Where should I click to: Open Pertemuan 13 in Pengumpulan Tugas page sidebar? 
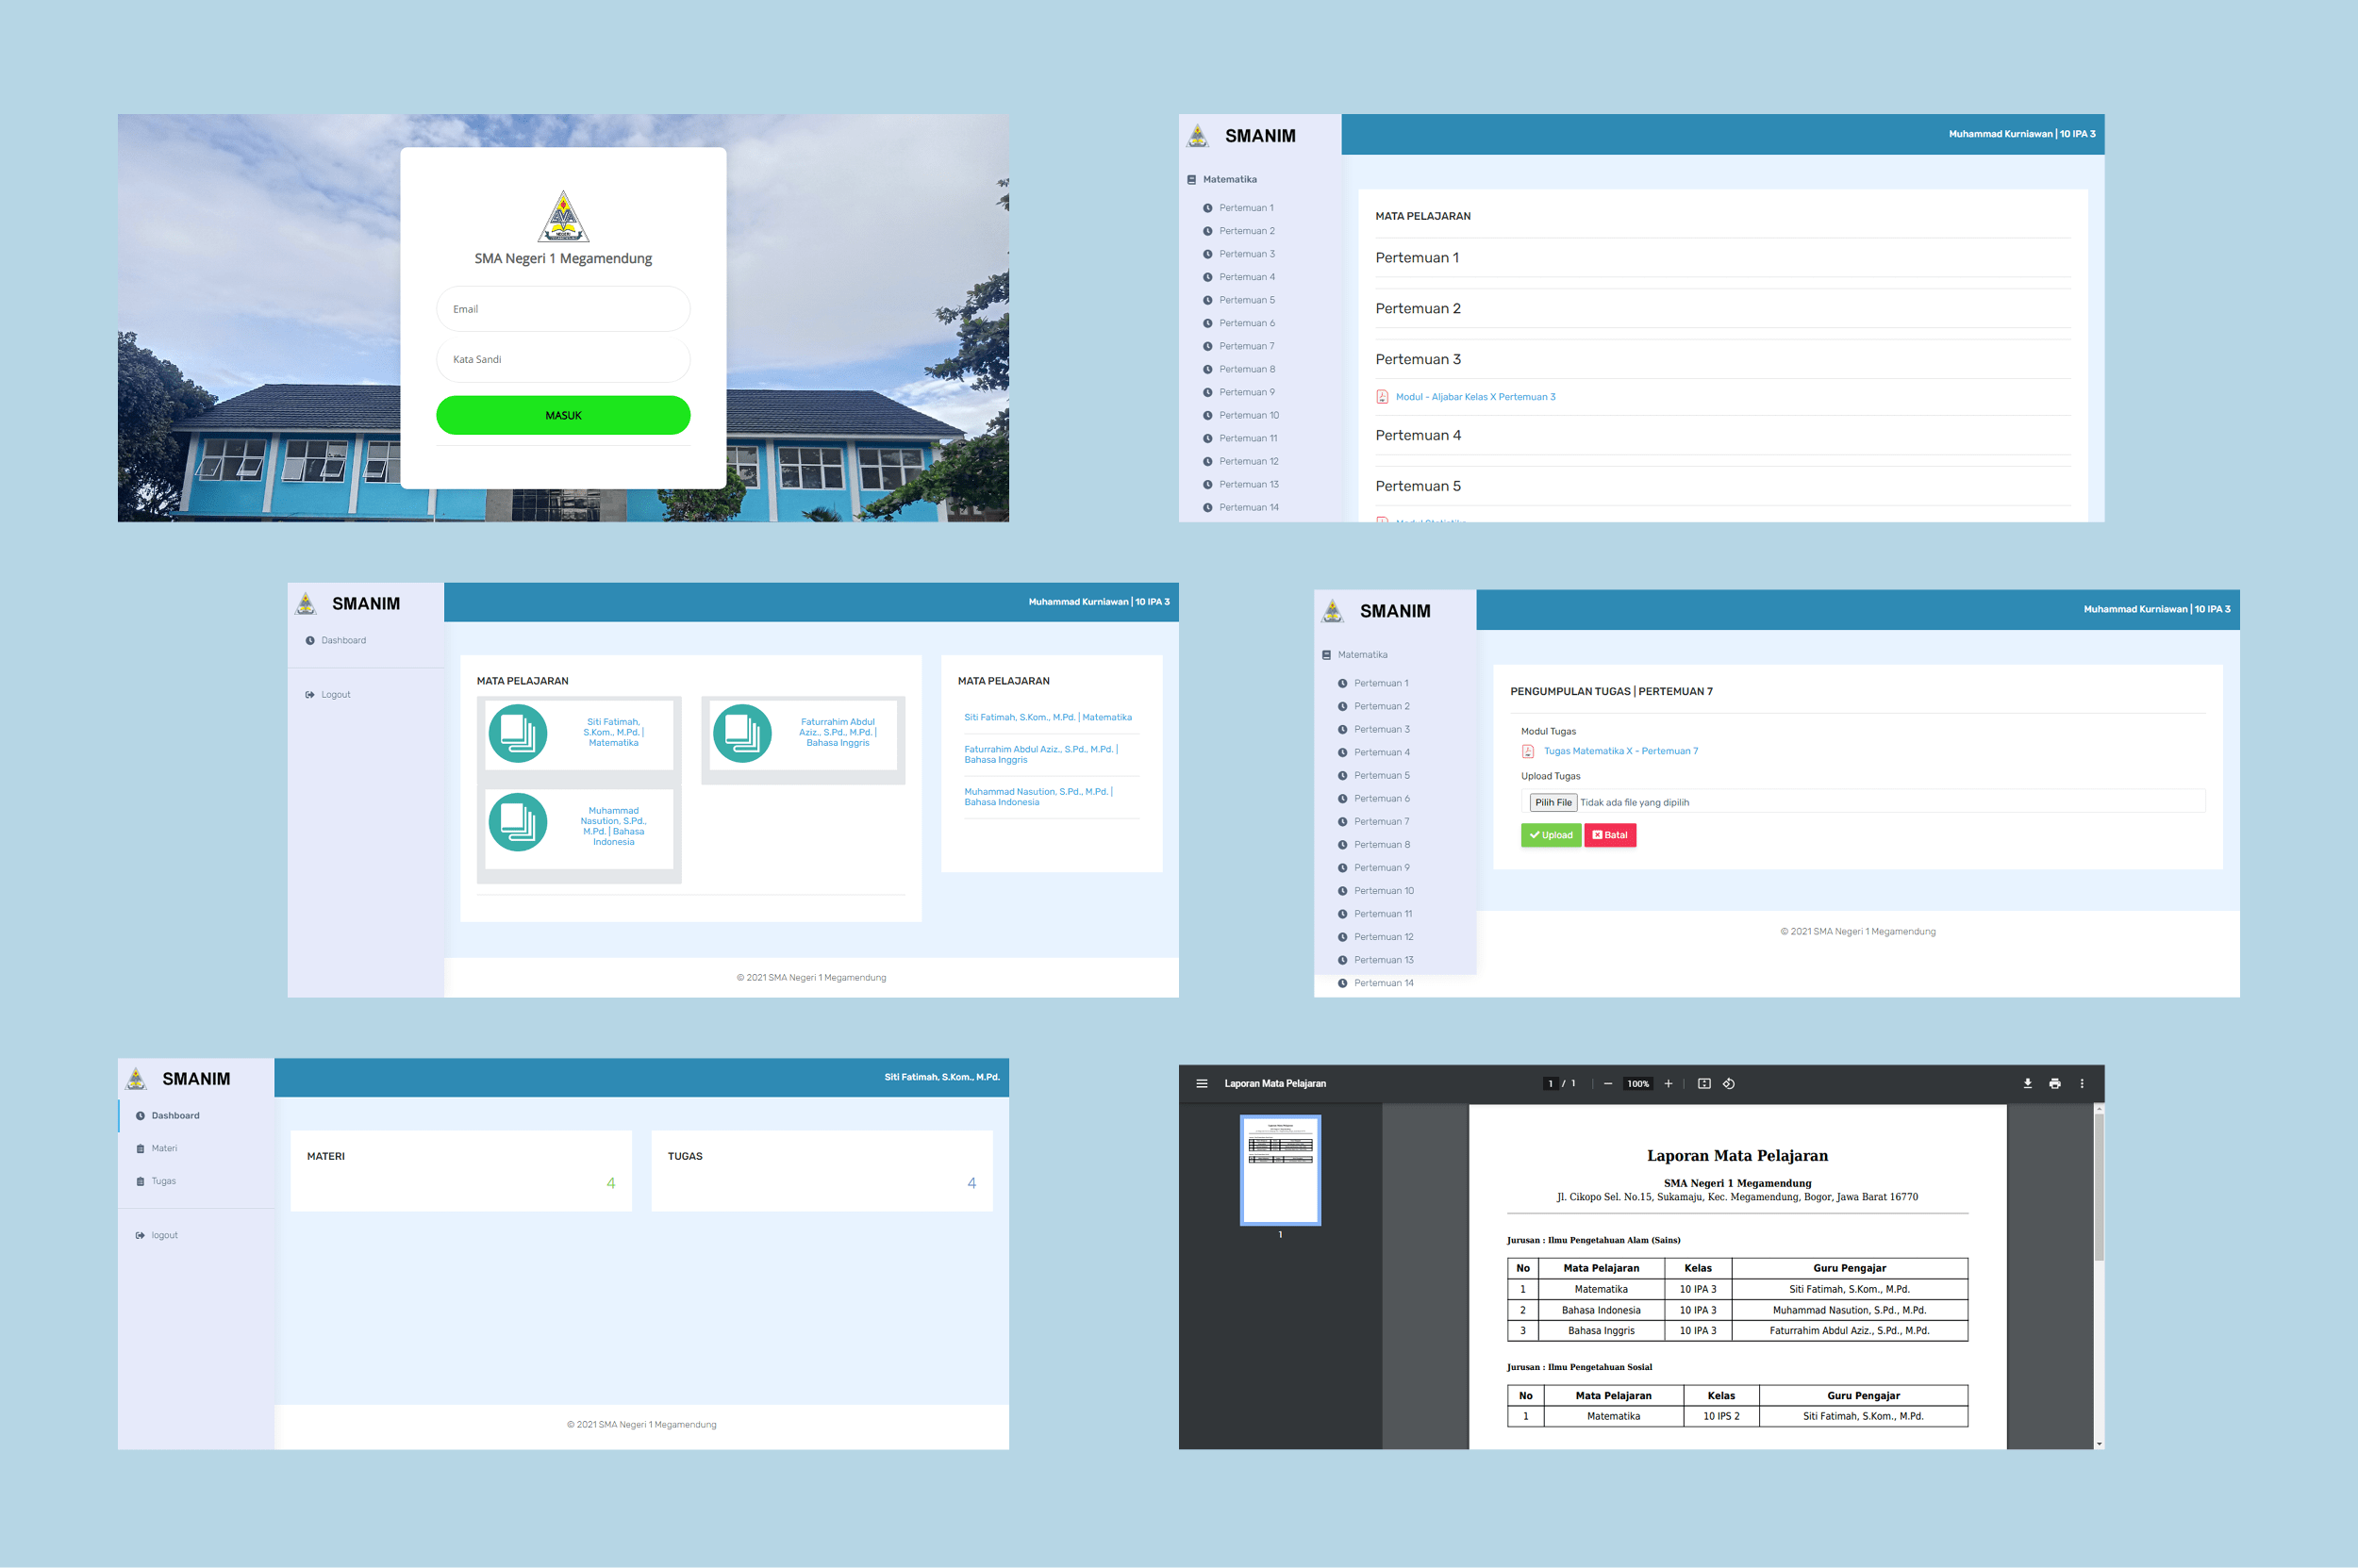click(x=1384, y=960)
